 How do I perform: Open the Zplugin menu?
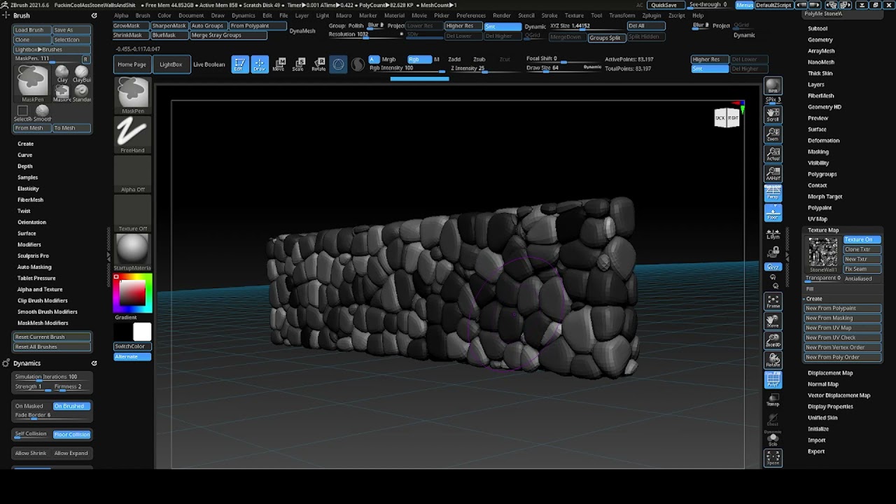[x=651, y=15]
